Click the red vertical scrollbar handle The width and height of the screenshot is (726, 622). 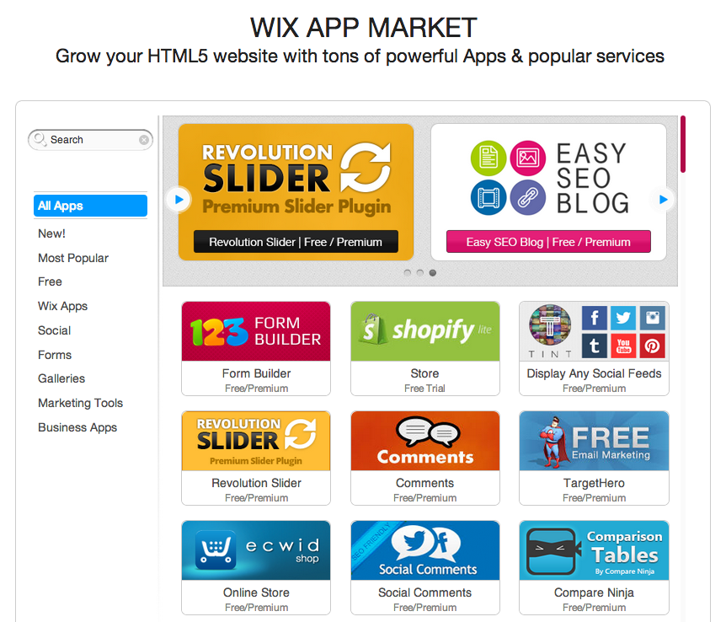[683, 144]
